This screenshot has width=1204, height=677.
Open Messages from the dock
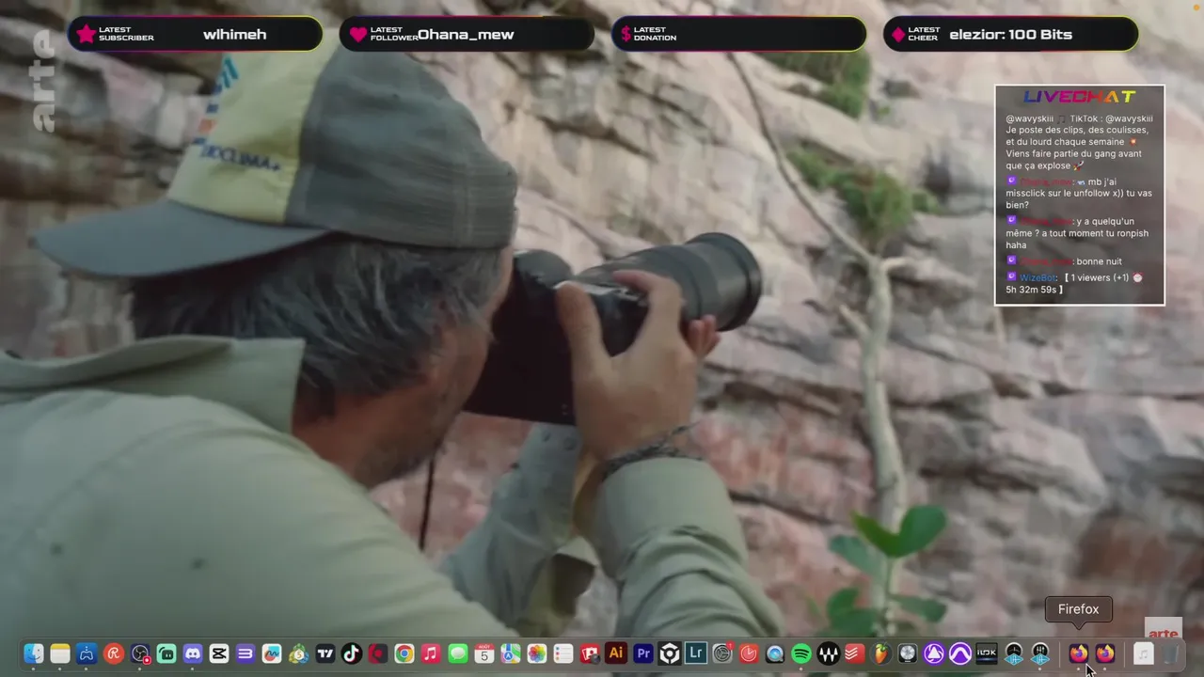pyautogui.click(x=458, y=653)
